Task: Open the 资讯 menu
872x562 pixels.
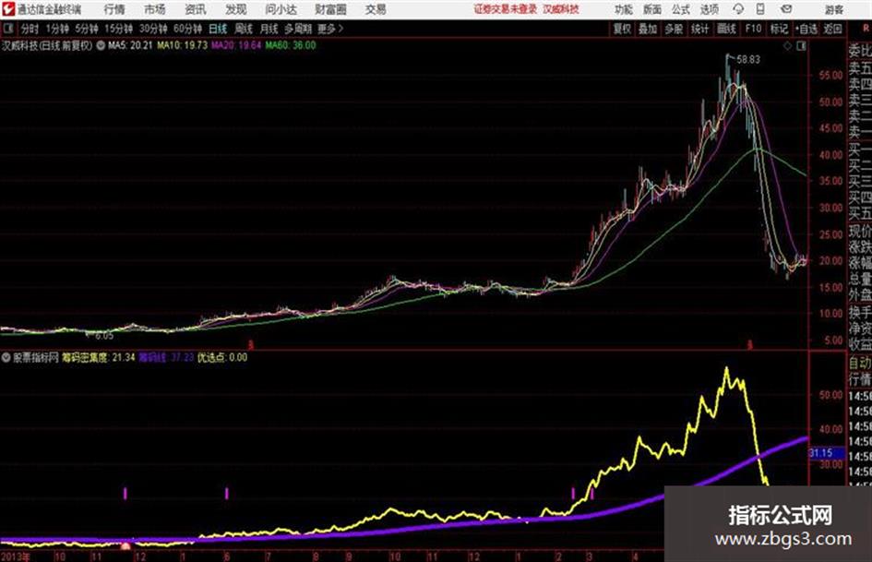Action: point(196,9)
